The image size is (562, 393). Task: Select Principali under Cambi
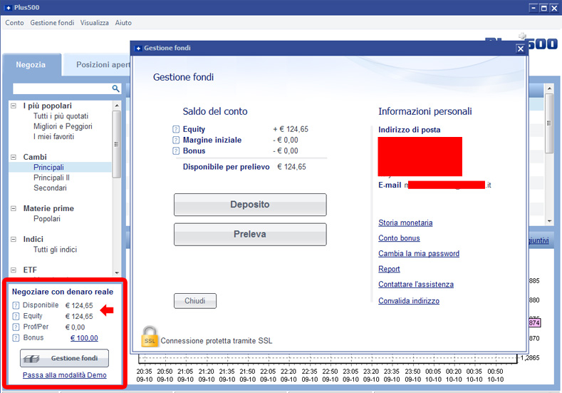[x=48, y=168]
